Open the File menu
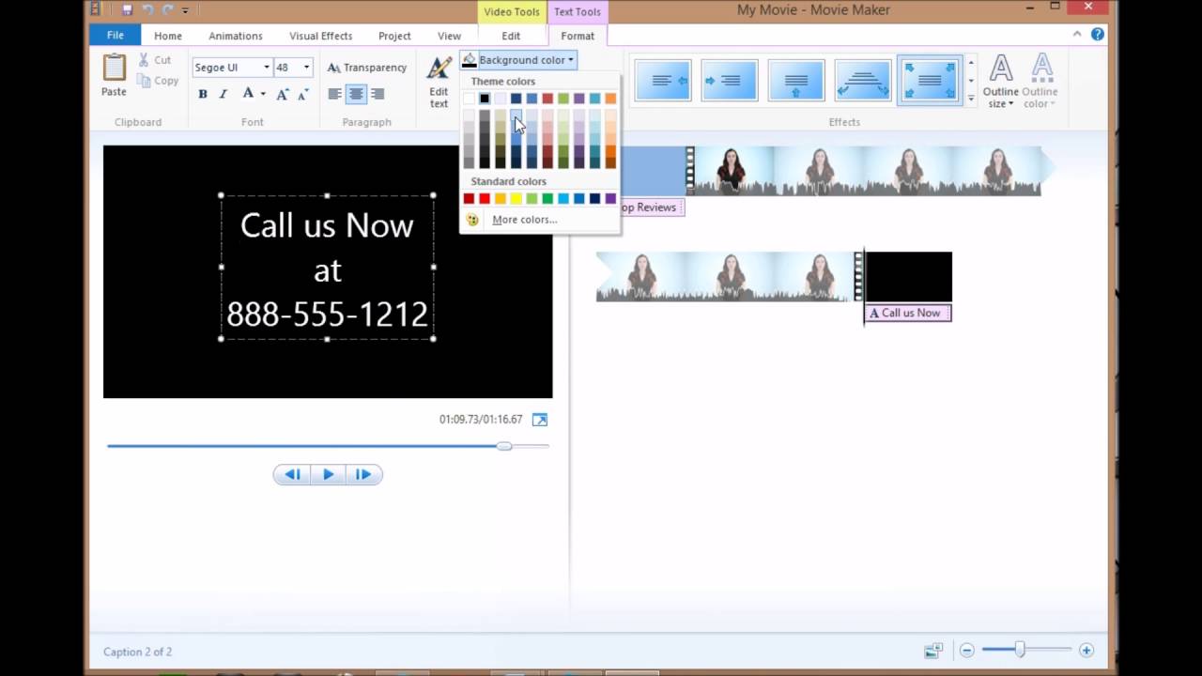The height and width of the screenshot is (676, 1202). [x=115, y=36]
